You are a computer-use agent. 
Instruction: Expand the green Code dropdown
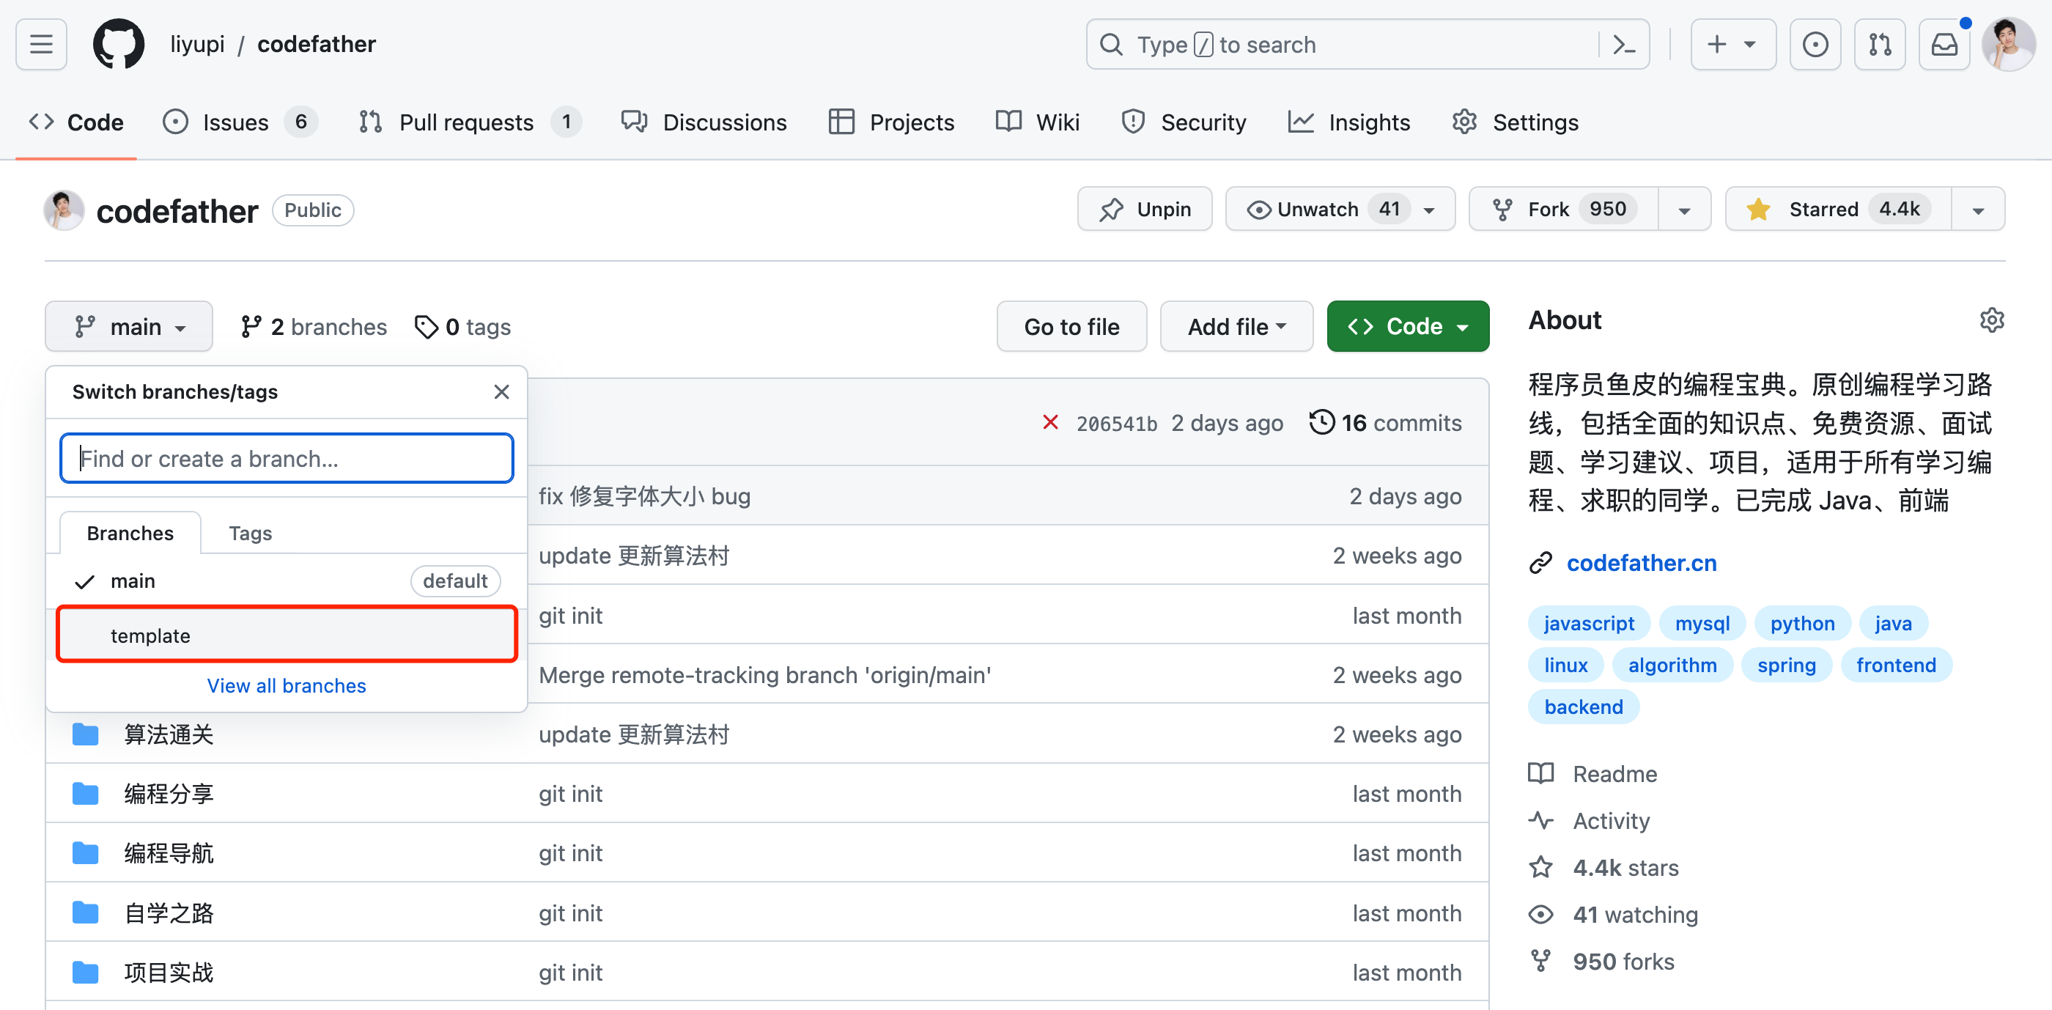click(1407, 327)
